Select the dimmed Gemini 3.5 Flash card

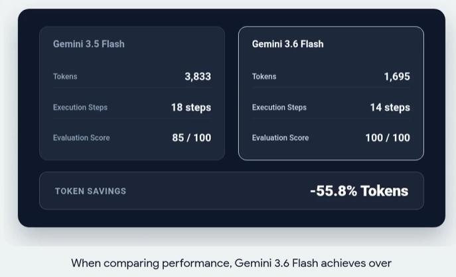(132, 94)
